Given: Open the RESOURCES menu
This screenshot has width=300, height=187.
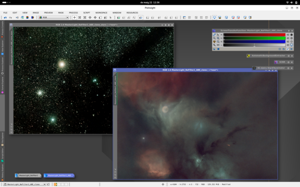Looking at the screenshot, I should tap(132, 12).
